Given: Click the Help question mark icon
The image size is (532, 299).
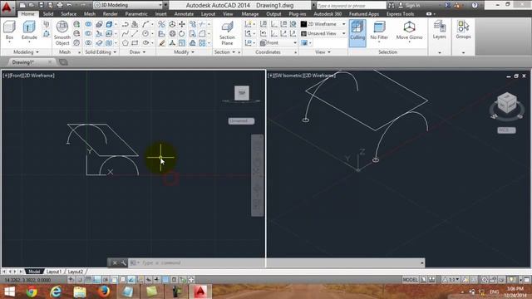Looking at the screenshot, I should click(x=475, y=5).
